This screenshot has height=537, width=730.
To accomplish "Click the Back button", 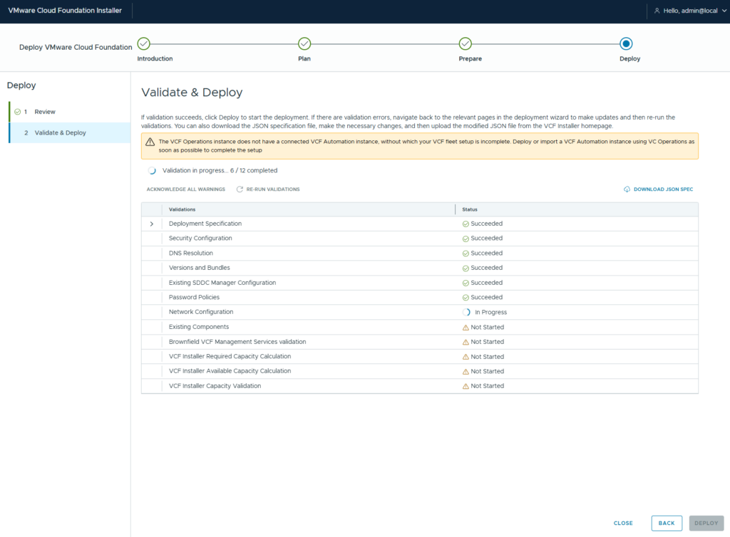I will pyautogui.click(x=667, y=523).
